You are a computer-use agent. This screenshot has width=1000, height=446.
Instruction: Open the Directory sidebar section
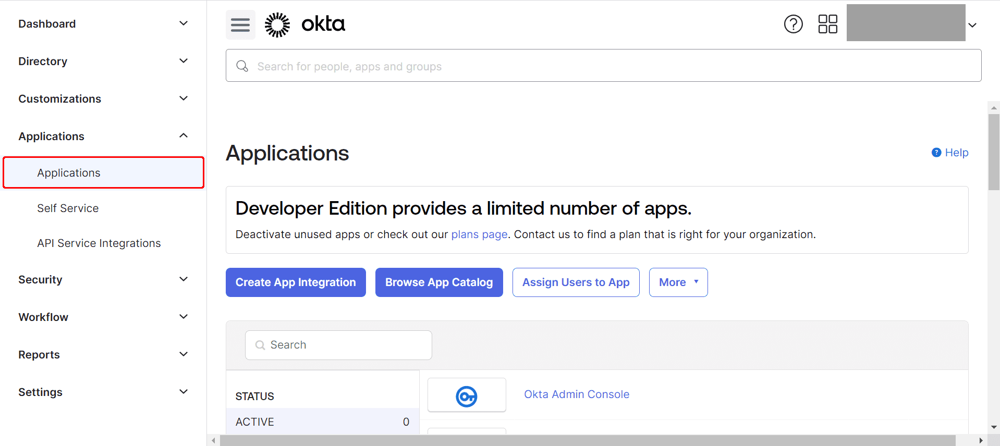(103, 61)
